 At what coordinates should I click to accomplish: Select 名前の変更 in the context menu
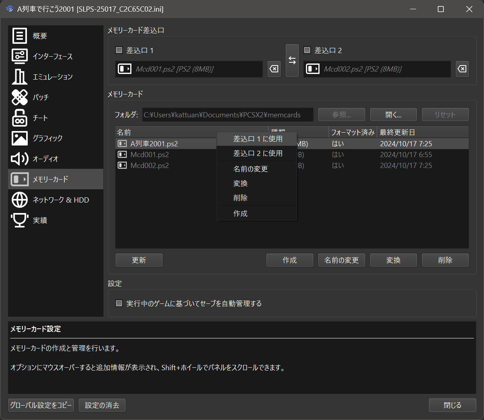(x=257, y=169)
